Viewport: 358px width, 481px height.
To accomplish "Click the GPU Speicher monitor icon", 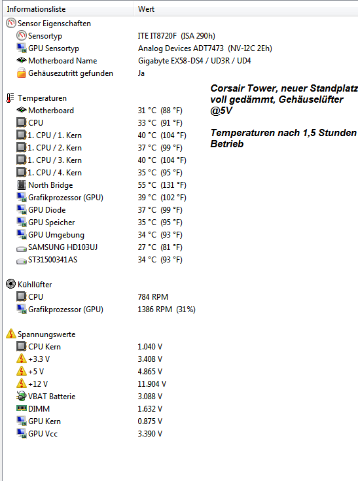I will click(x=22, y=222).
